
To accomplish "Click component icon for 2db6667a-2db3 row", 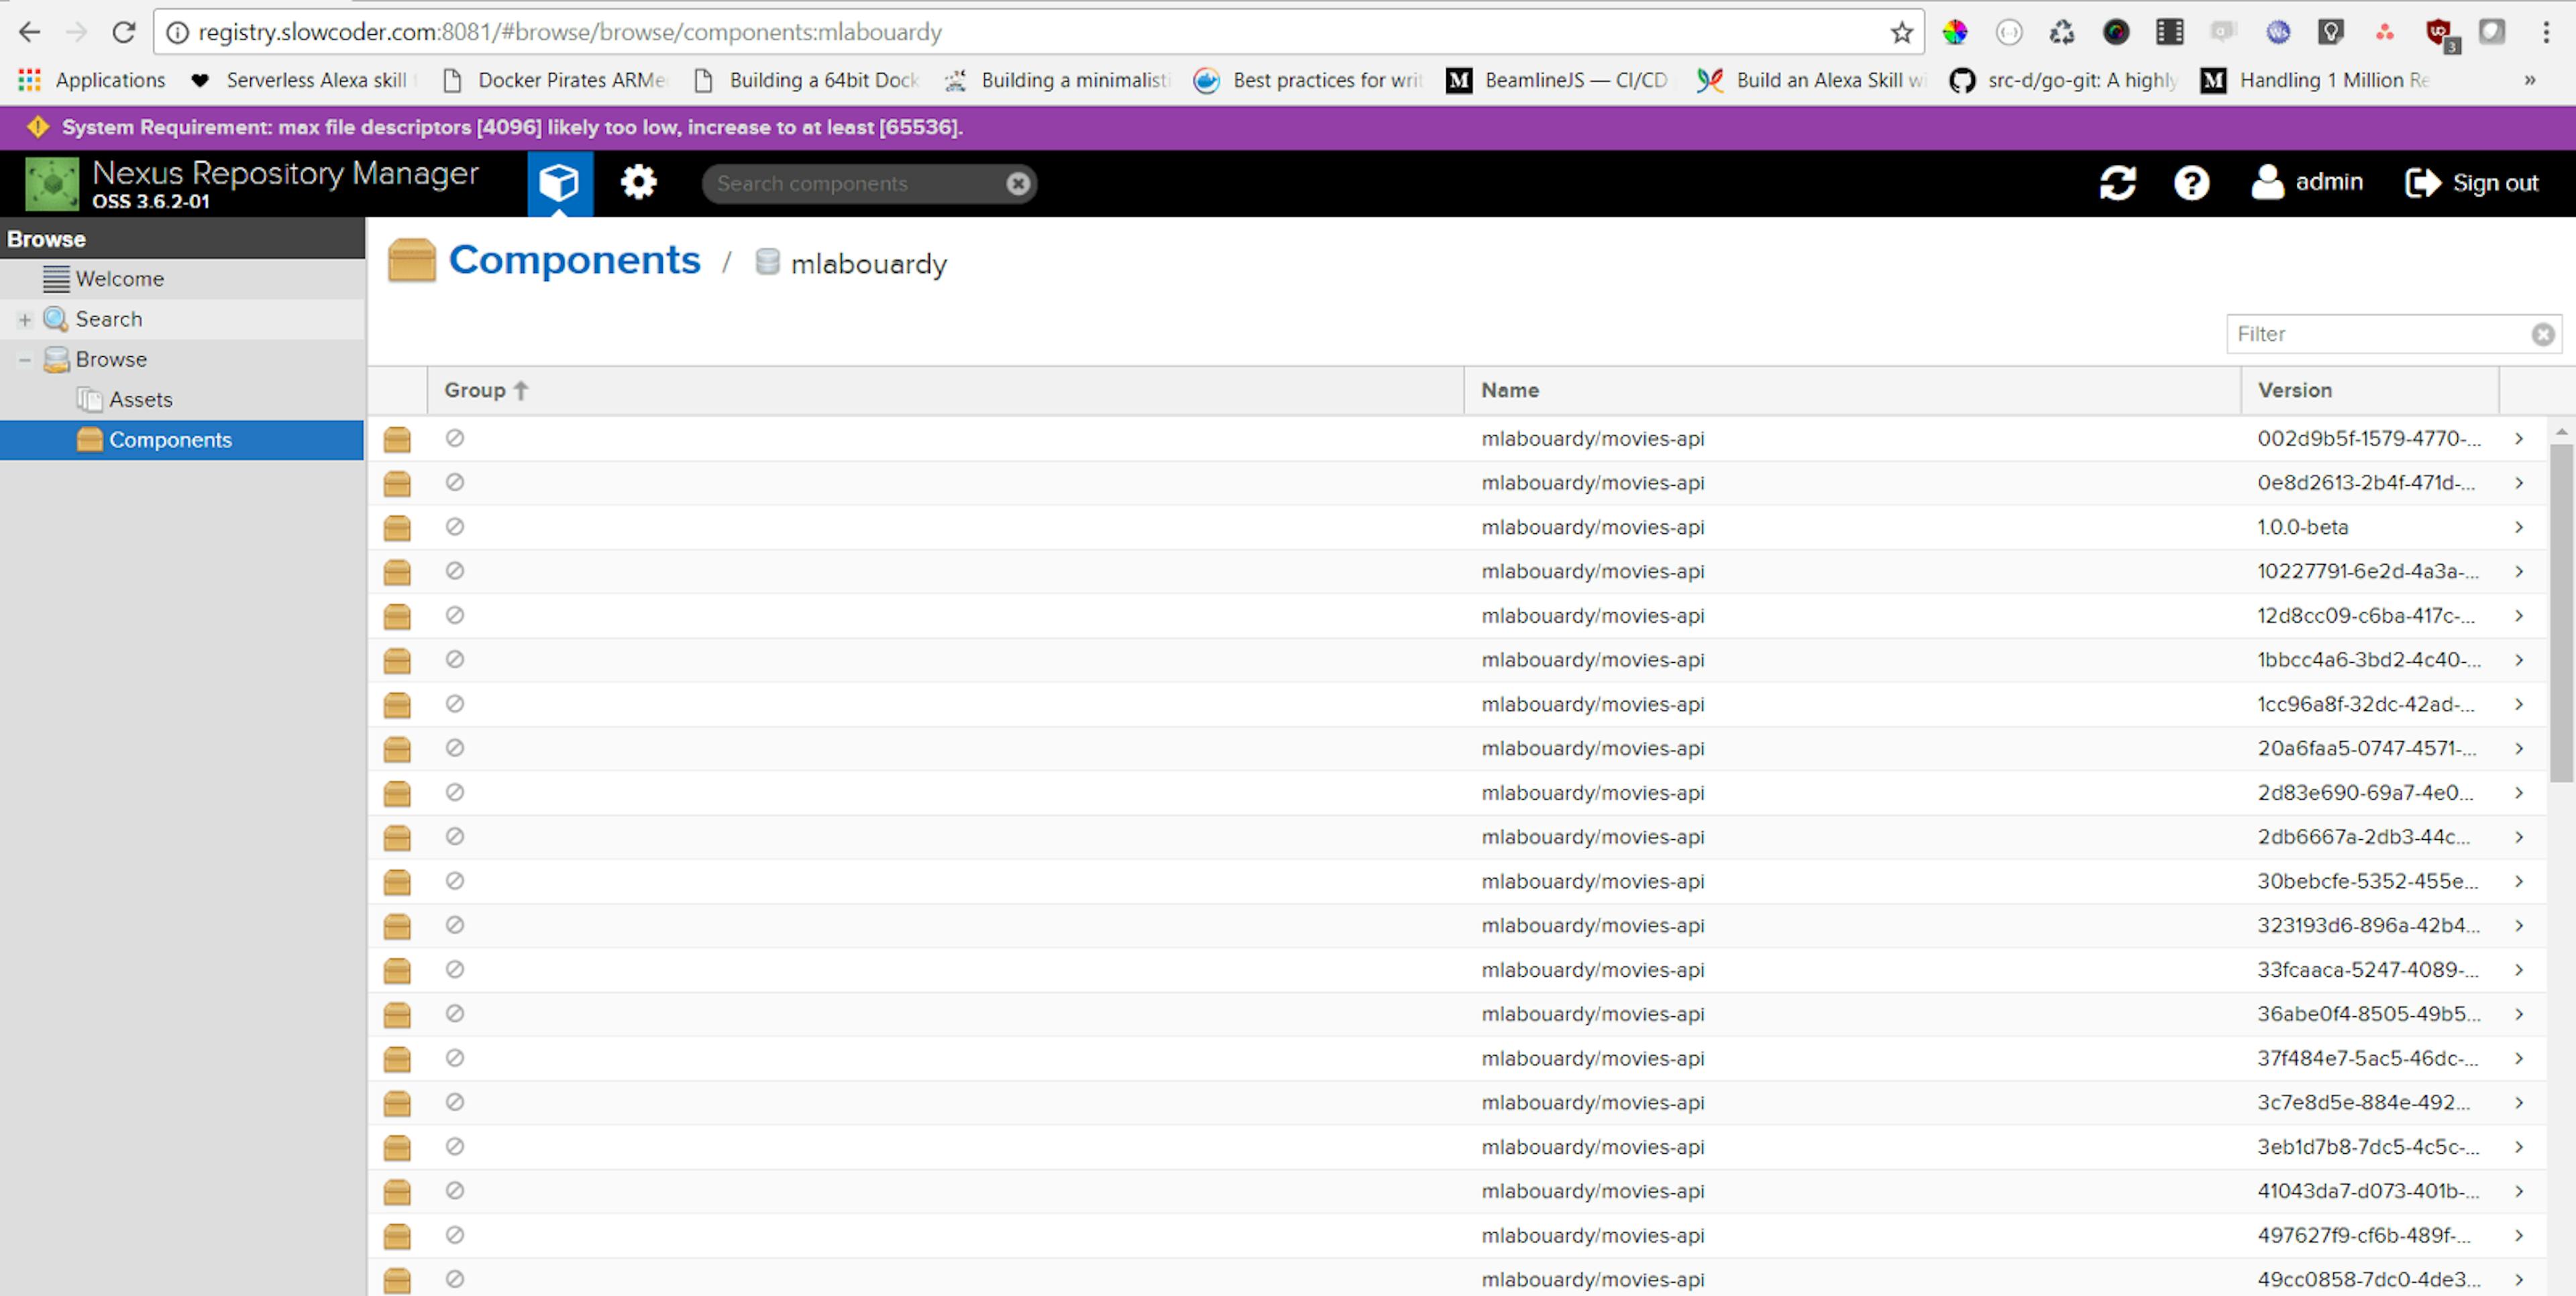I will pos(397,838).
